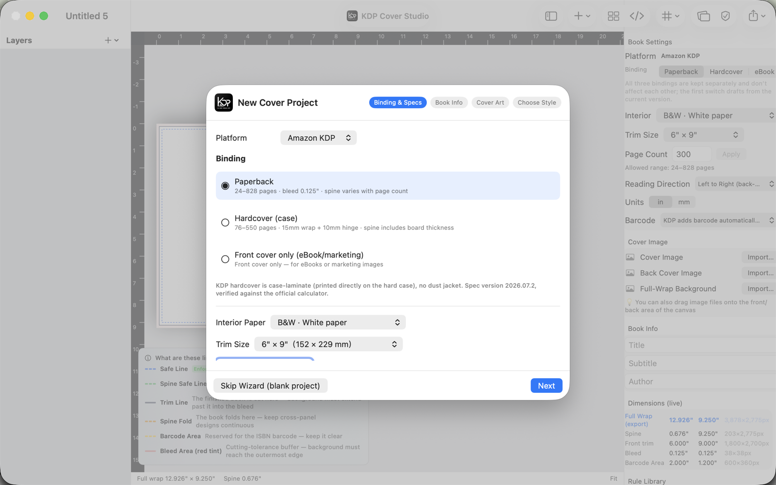Open the share export icon in toolbar
The image size is (776, 485).
[757, 16]
